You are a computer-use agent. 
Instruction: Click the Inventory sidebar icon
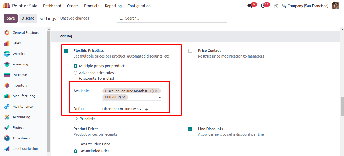(7, 86)
